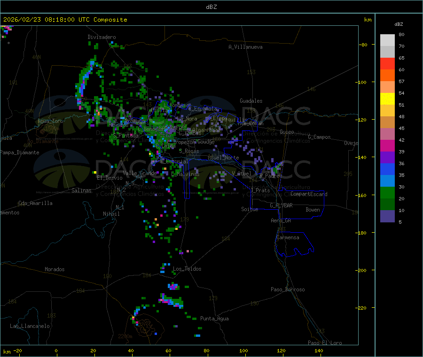
Task: Click the A_Villanueva map label
Action: point(245,47)
